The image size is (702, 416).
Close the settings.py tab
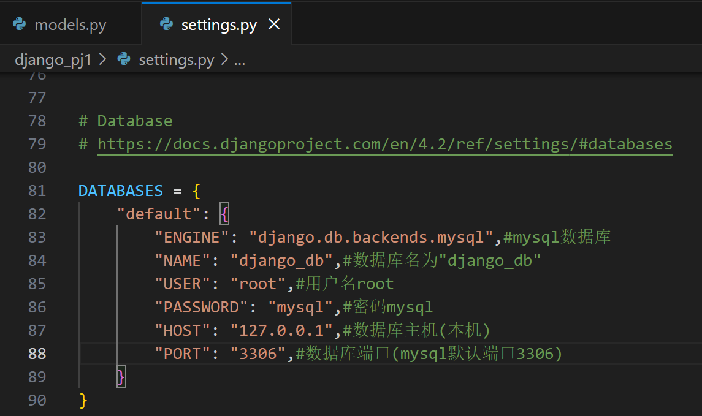click(274, 25)
